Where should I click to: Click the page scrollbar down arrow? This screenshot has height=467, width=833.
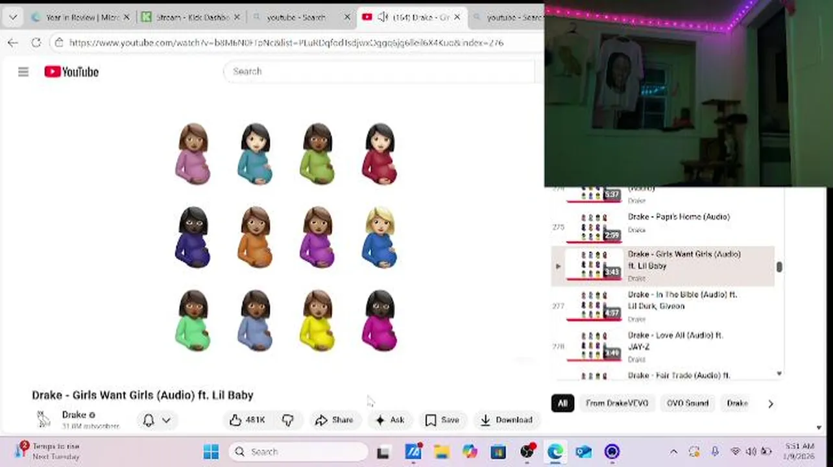tap(819, 427)
